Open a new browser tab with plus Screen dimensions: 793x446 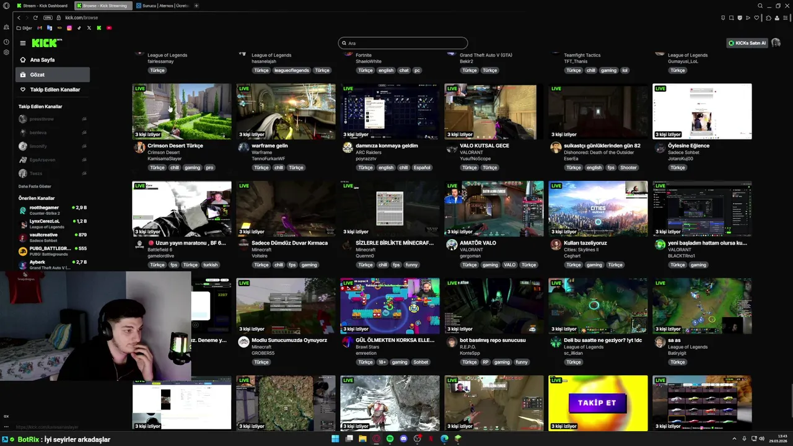pyautogui.click(x=196, y=6)
